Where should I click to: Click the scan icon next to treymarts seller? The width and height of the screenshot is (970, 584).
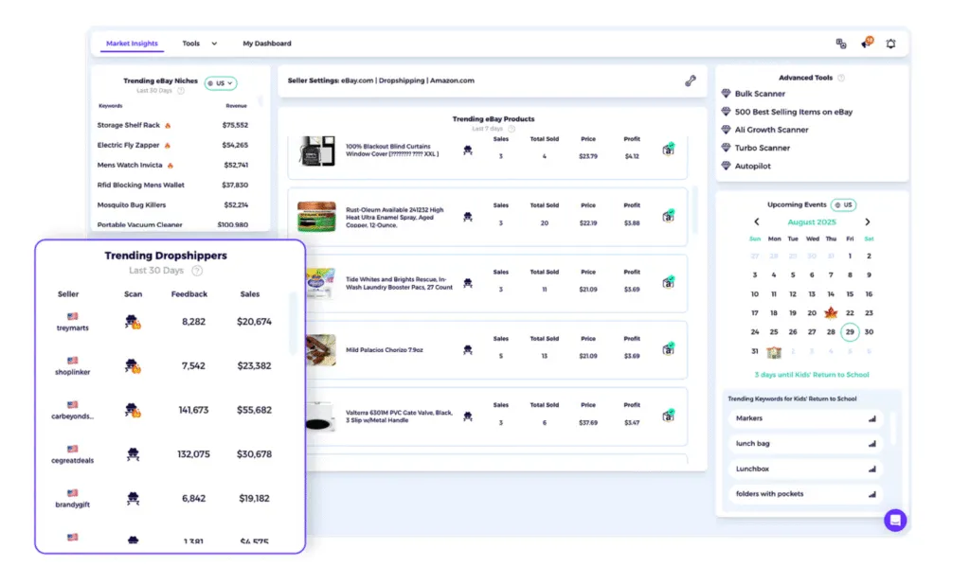pyautogui.click(x=131, y=322)
